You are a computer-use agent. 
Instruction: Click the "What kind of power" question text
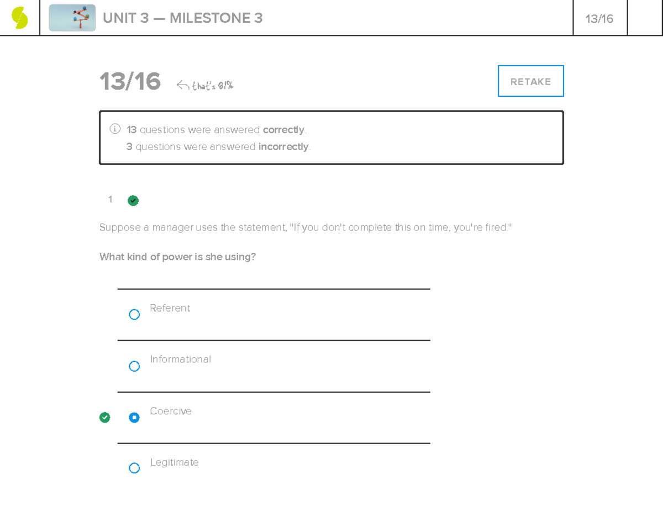click(177, 257)
